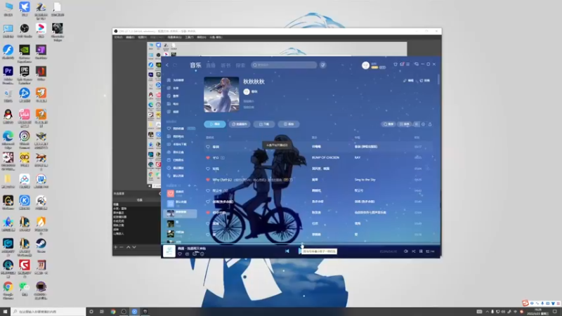
Task: Select the song row by BUMP OF CHICKEN
Action: [318, 157]
